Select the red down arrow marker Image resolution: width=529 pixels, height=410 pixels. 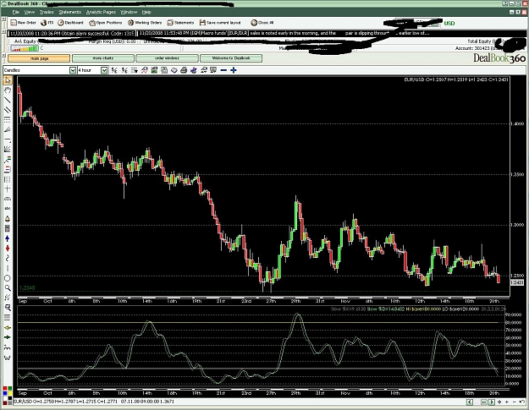(8, 249)
